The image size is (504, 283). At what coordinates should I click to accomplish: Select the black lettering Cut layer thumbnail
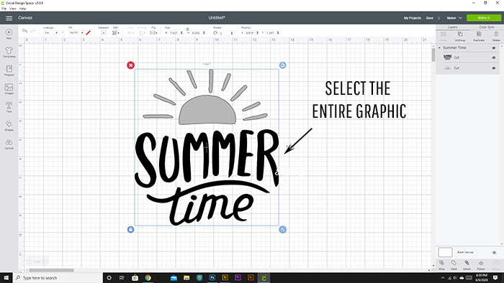(x=447, y=57)
